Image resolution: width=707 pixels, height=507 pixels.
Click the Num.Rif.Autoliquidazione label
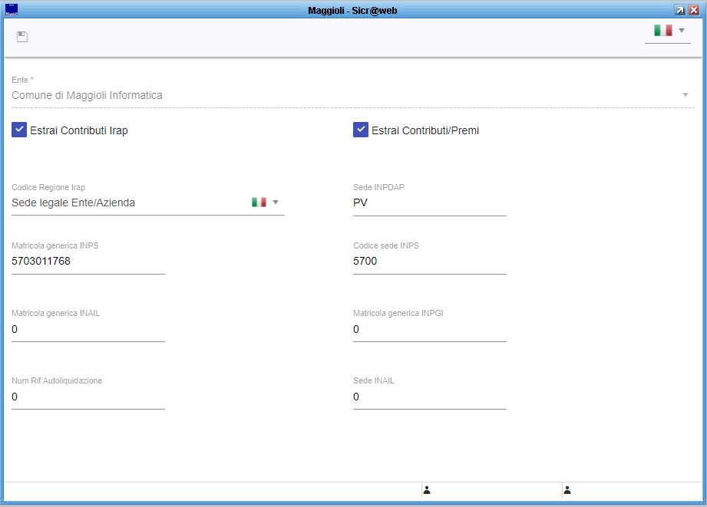click(57, 380)
